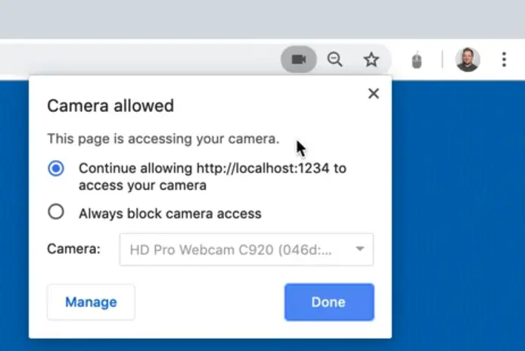This screenshot has height=351, width=525.
Task: Bookmark this page with the star icon
Action: point(371,60)
